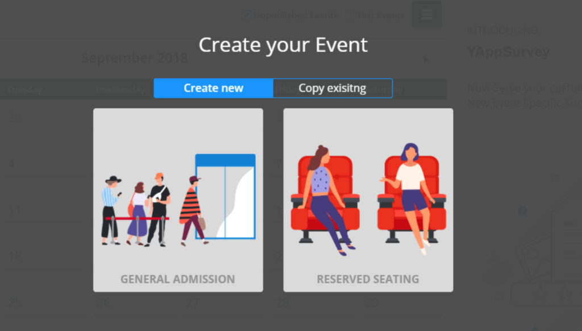Screen dimensions: 582x331
Task: Select the General Admission event type
Action: click(x=177, y=199)
